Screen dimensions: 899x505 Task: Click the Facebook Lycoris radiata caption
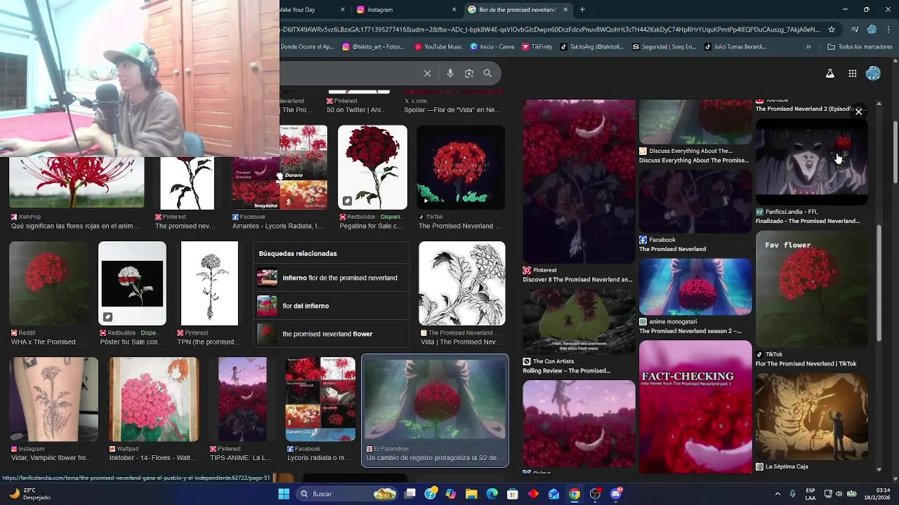tap(318, 458)
